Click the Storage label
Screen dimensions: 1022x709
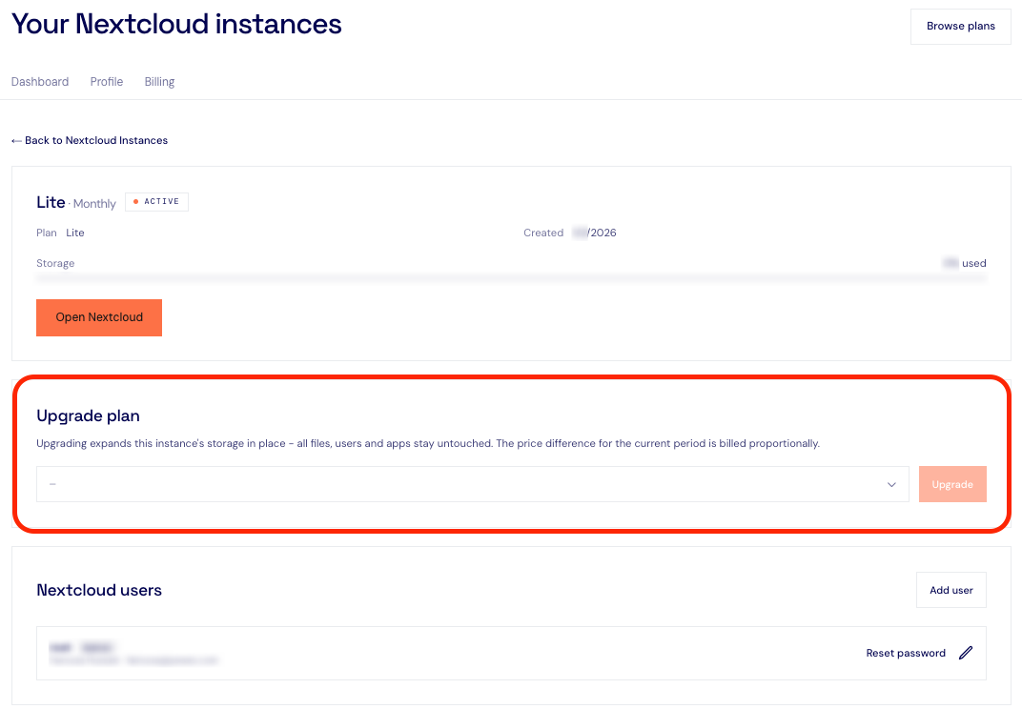click(55, 263)
